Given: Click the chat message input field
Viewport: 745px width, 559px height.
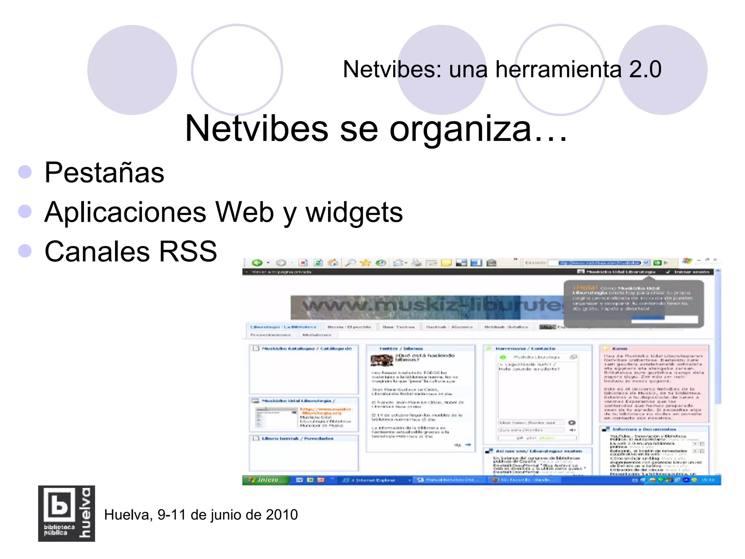Looking at the screenshot, I should tap(531, 423).
